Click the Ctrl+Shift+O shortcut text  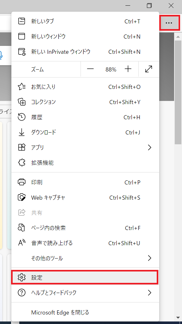(x=124, y=87)
